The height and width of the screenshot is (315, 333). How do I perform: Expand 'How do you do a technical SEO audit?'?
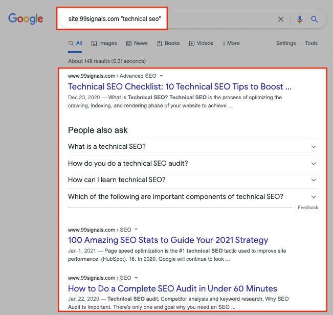[193, 164]
